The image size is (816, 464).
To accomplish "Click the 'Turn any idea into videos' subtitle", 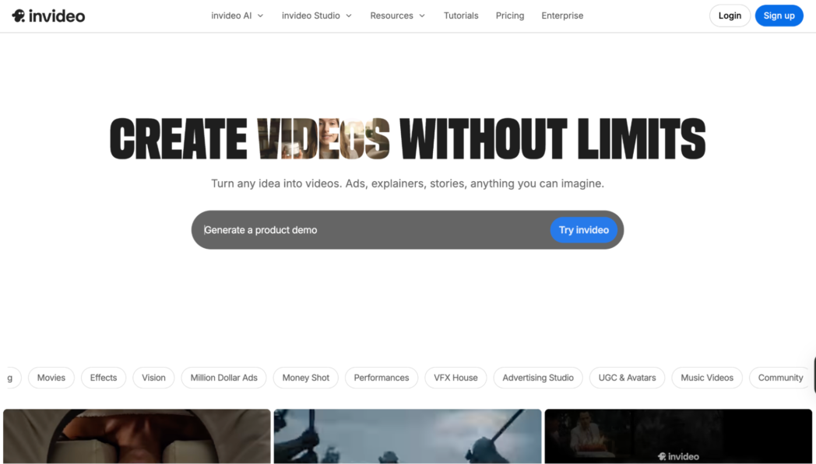I will click(407, 183).
